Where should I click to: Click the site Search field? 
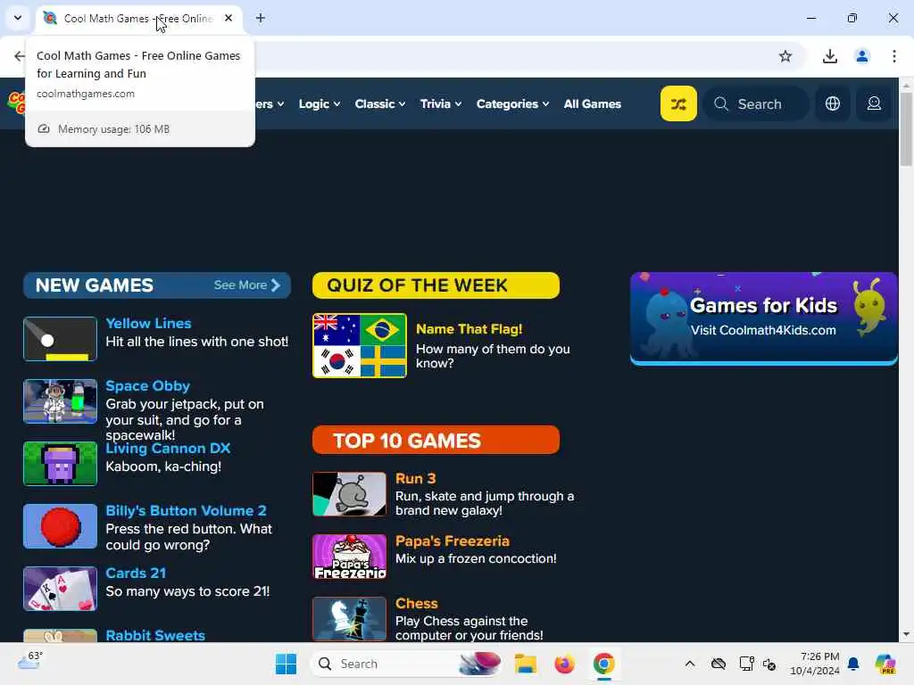click(756, 103)
